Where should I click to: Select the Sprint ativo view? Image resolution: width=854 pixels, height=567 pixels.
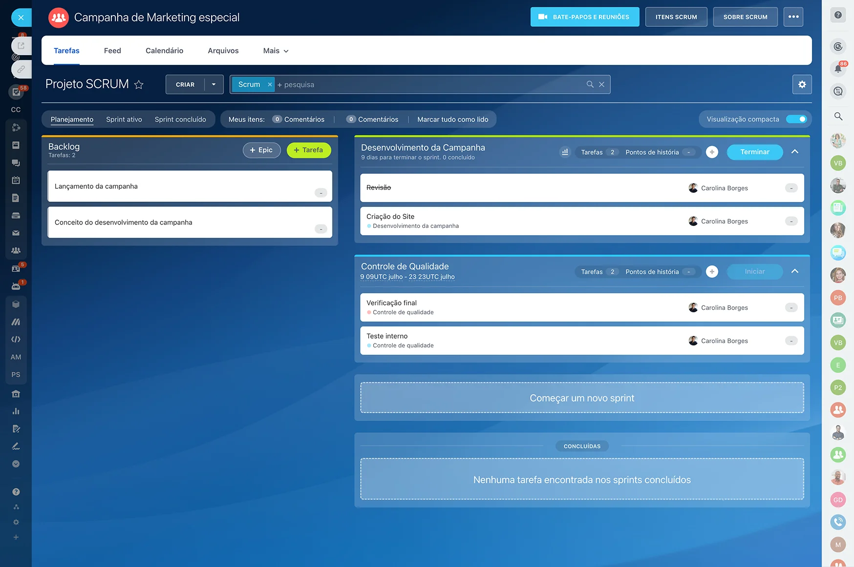124,120
